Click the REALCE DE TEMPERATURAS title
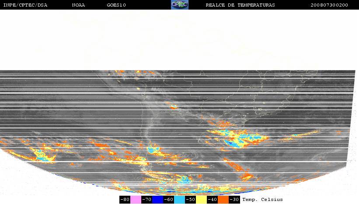Image resolution: width=359 pixels, height=204 pixels. point(240,5)
